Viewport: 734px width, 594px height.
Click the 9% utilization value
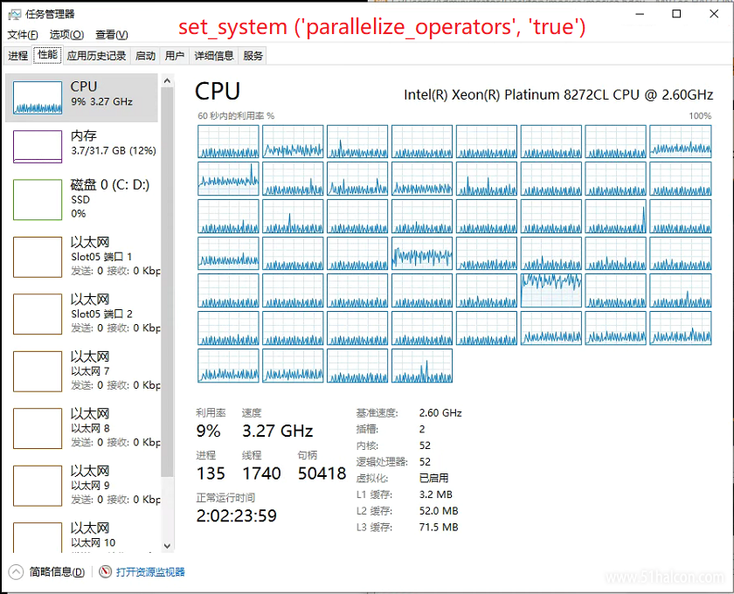(x=208, y=431)
